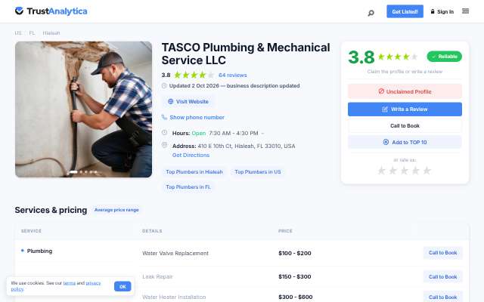Click the clock icon next to Hours
Viewport: 484px width, 302px height.
pos(165,133)
